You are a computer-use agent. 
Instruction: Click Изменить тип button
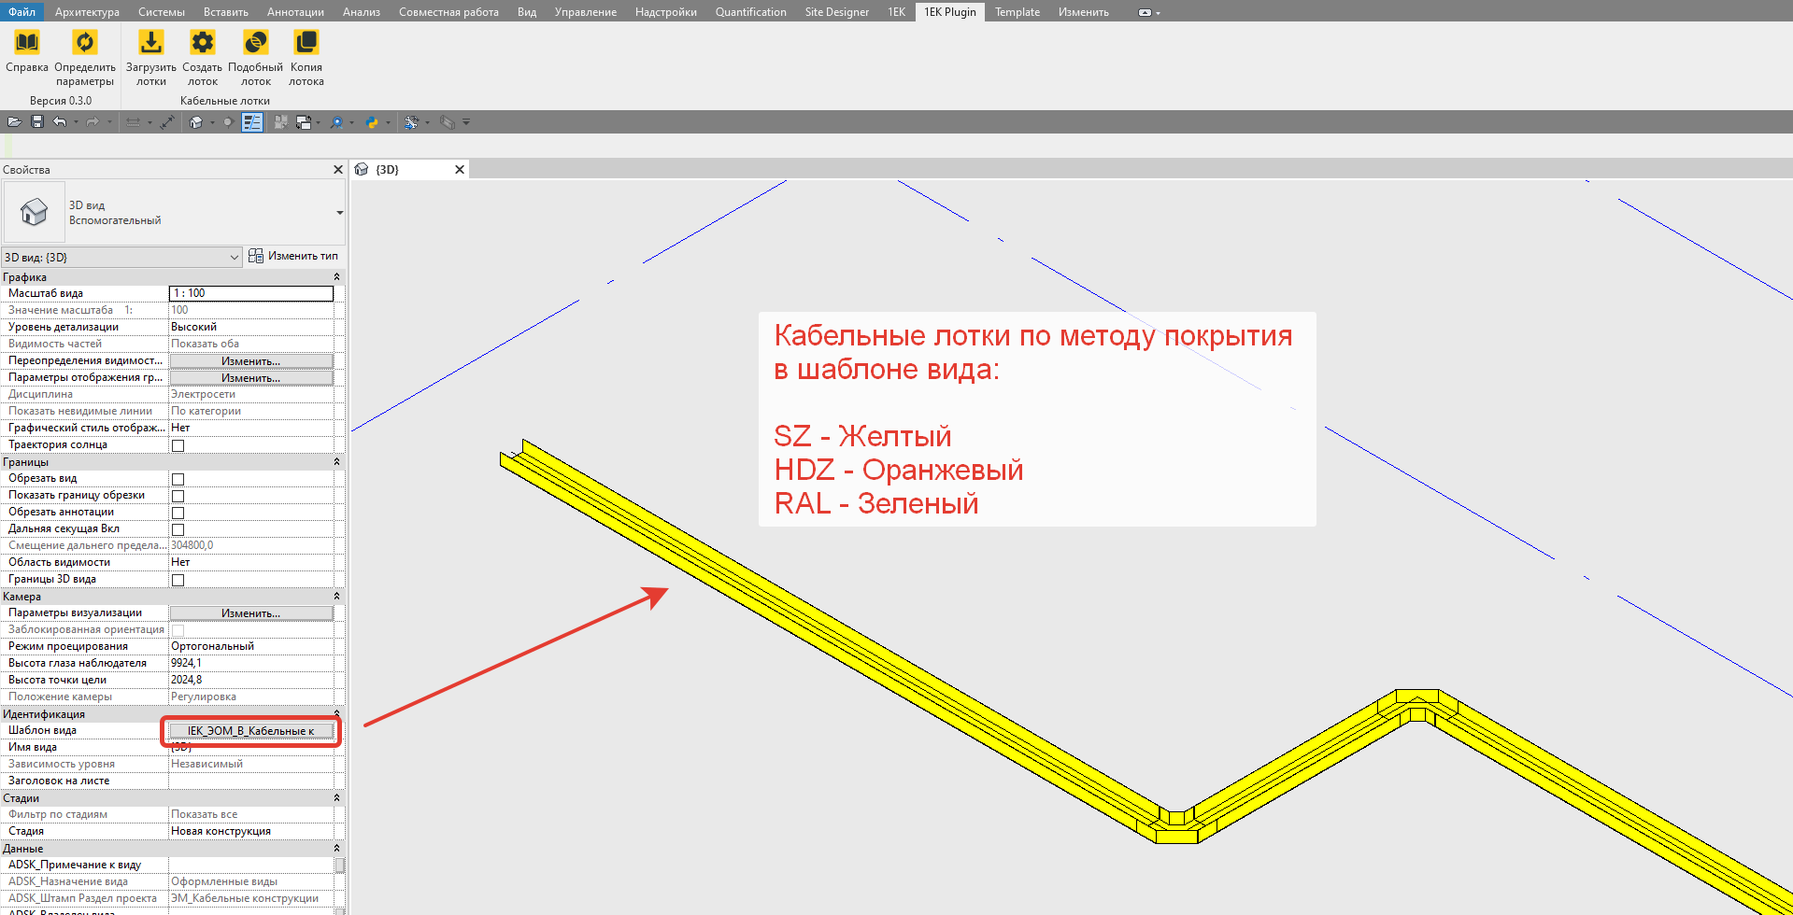coord(293,256)
